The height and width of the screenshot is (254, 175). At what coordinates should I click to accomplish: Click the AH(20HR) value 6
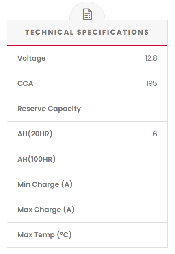pos(155,134)
